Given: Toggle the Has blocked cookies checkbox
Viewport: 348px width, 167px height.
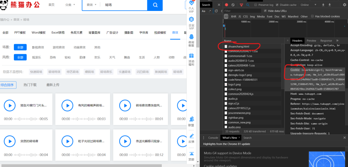Looking at the screenshot, I should click(x=312, y=16).
